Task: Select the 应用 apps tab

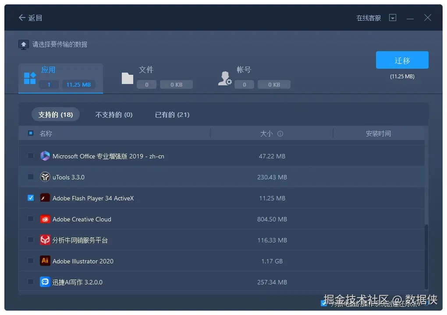Action: (61, 78)
